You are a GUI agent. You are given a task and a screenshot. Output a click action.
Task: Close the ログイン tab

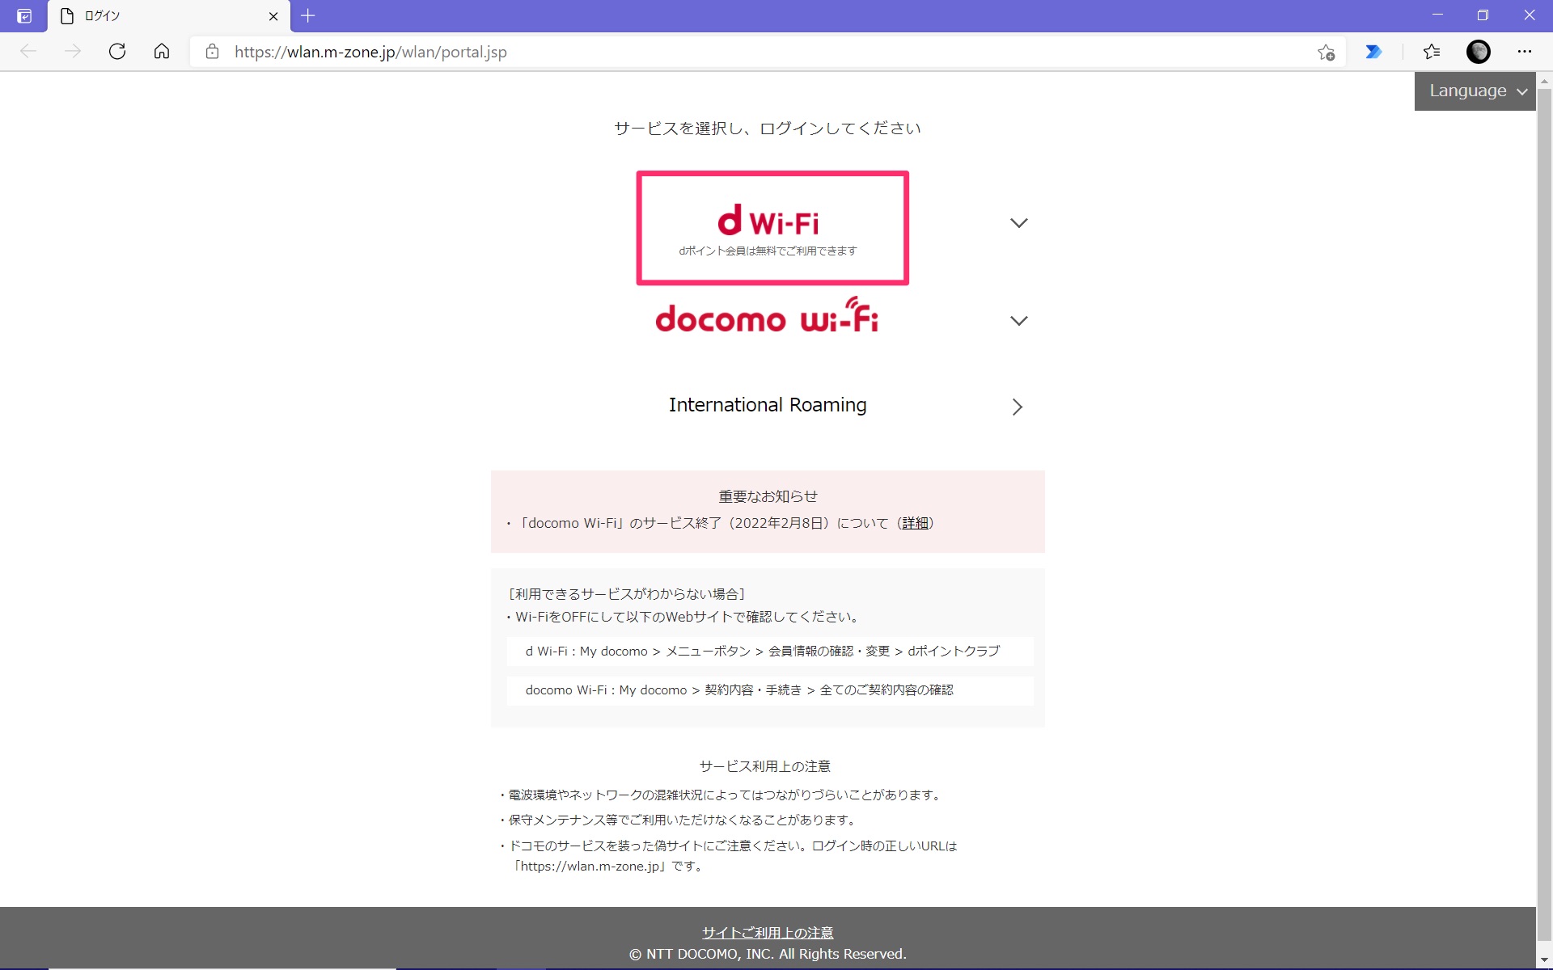(273, 16)
